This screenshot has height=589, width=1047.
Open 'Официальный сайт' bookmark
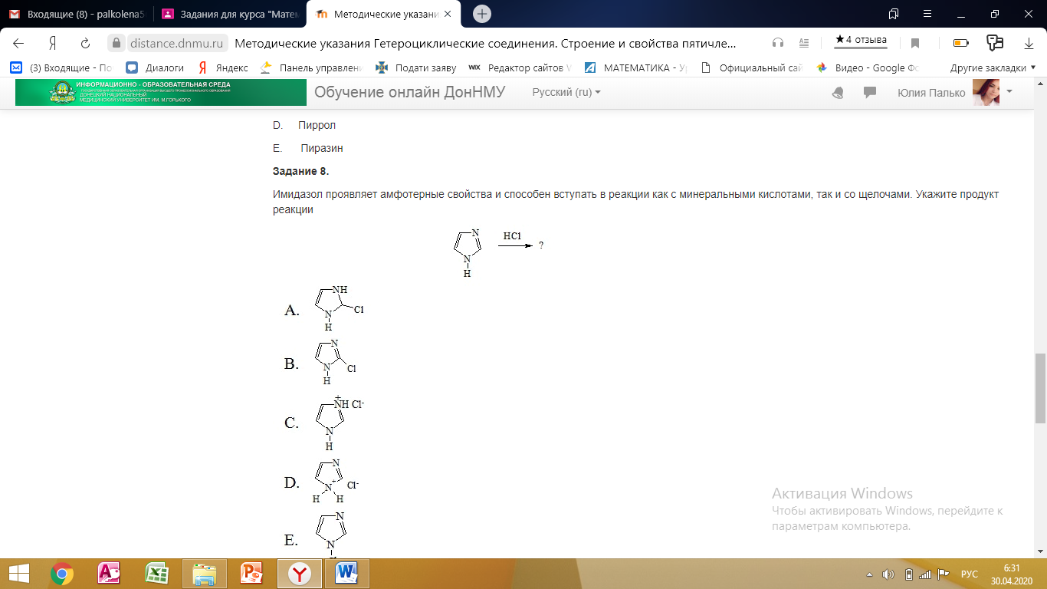coord(751,67)
